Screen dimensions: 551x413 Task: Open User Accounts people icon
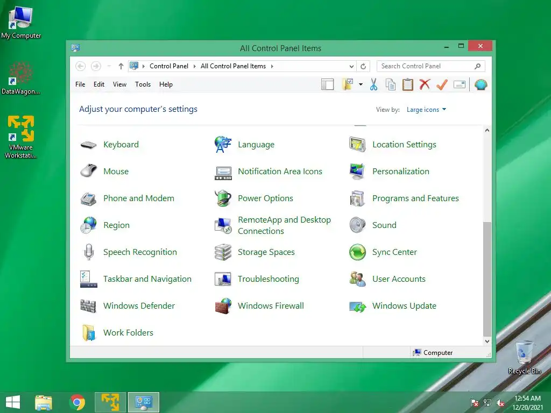pyautogui.click(x=357, y=279)
